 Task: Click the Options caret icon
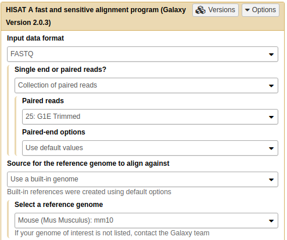[247, 10]
